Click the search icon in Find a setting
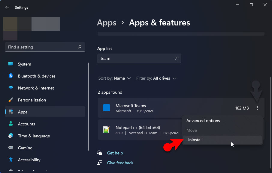The image size is (272, 173). pos(80,47)
